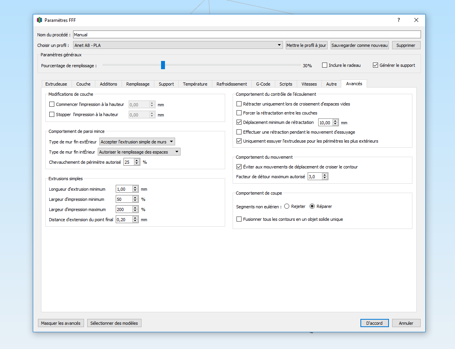Click the Facteur de détour maximum stepper arrows

325,176
